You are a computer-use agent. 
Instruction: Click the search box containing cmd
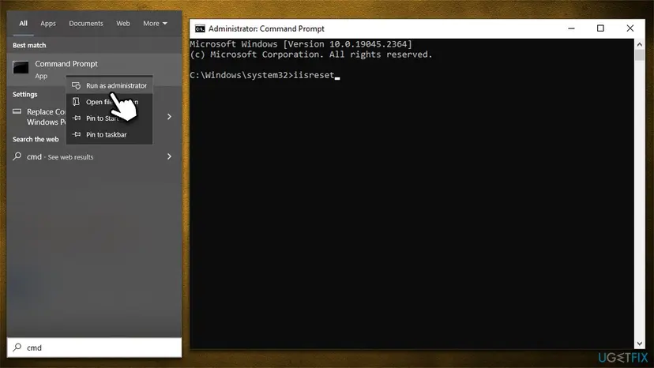94,347
